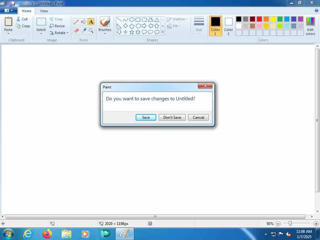Select the Magnifier tool
The image size is (320, 240).
tap(91, 31)
